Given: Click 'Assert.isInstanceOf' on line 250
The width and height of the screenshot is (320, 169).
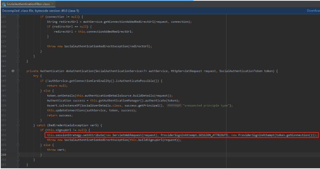Looking at the screenshot, I should (63, 105).
